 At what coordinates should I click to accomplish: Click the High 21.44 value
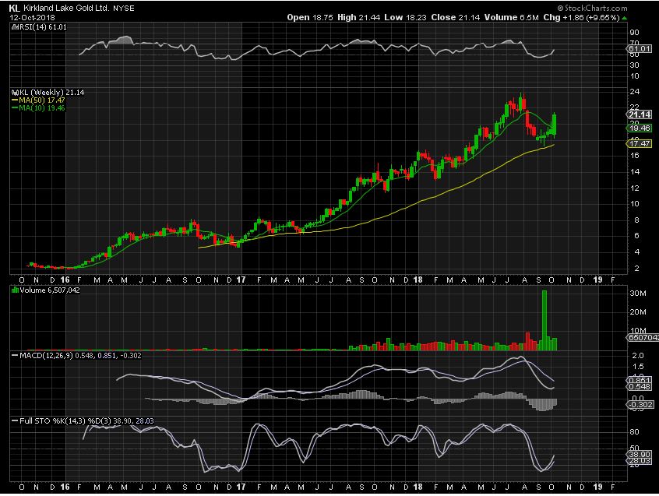(359, 18)
